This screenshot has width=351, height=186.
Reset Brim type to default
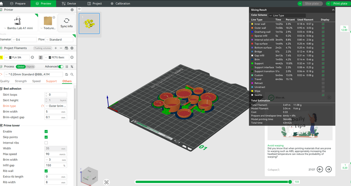click(43, 106)
